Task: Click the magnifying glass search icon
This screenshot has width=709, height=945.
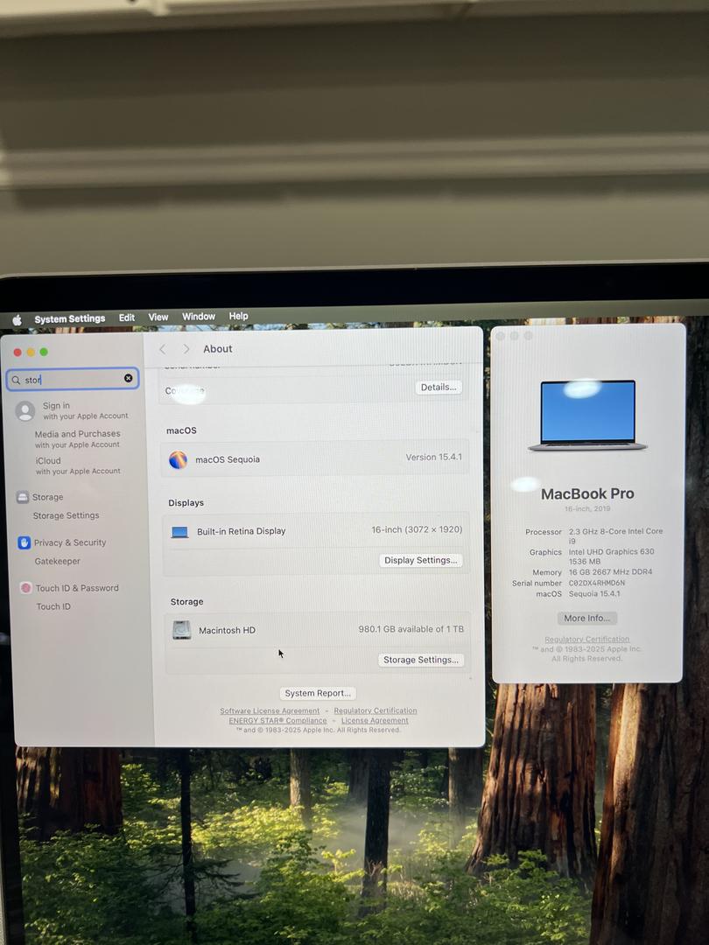Action: [17, 381]
